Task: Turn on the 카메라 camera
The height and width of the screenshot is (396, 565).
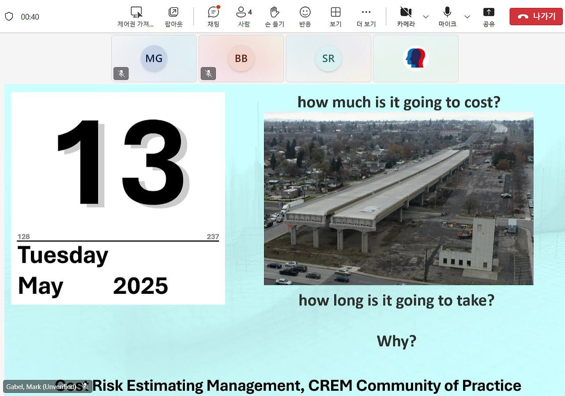Action: (x=406, y=17)
